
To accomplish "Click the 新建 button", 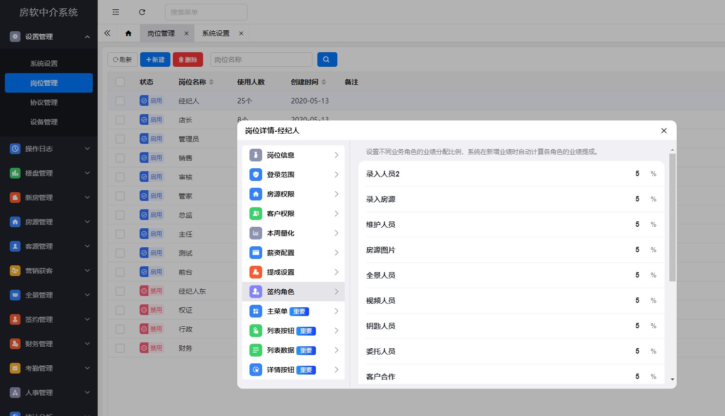I will 155,59.
